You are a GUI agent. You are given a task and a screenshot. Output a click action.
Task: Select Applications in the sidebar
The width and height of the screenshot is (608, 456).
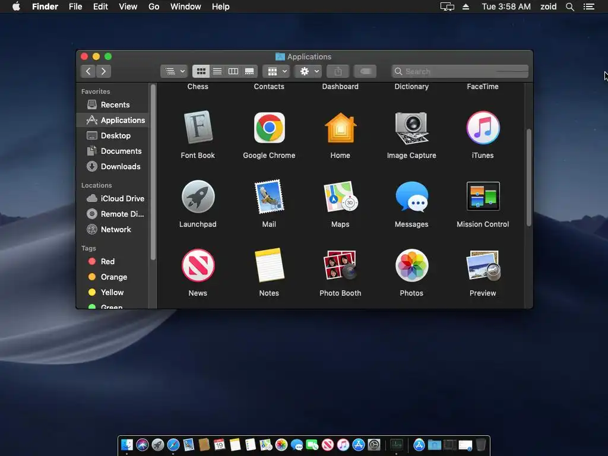click(112, 120)
